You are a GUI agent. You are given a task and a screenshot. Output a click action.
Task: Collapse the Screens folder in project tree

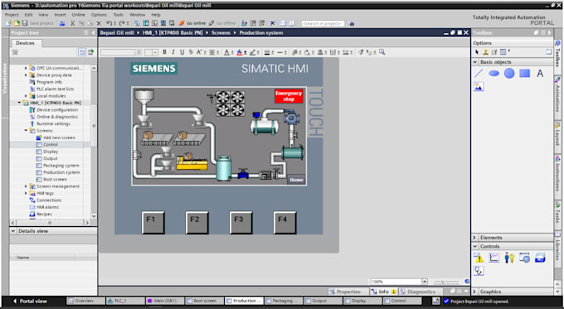pos(26,130)
